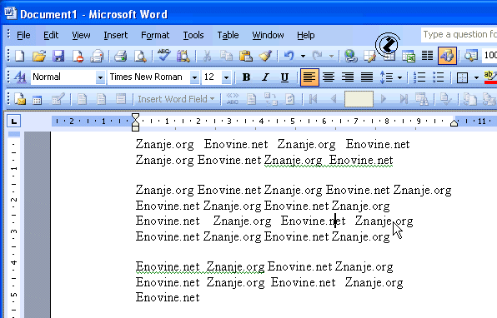Click the right indent marker on the ruler
The height and width of the screenshot is (318, 497).
point(454,123)
